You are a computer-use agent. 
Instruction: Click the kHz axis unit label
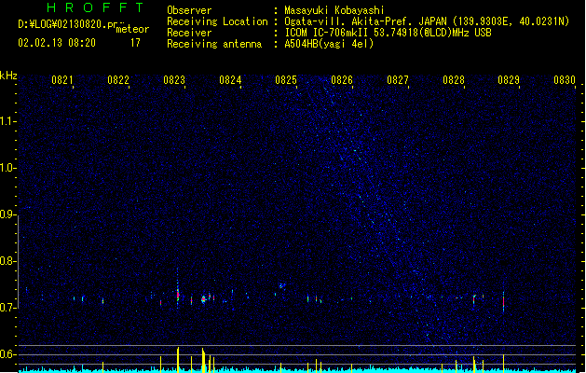pos(8,76)
